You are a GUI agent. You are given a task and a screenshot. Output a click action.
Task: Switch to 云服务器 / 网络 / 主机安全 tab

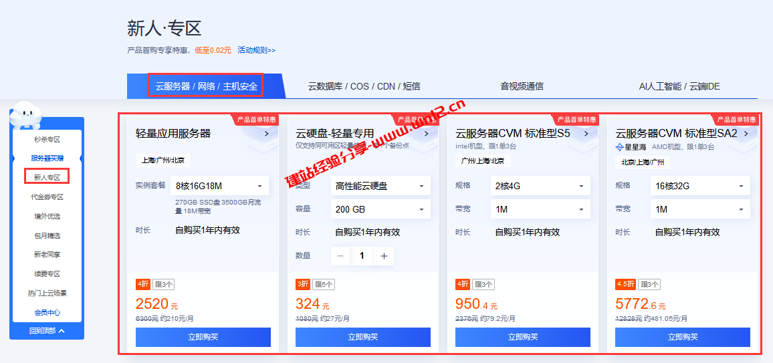[x=206, y=86]
